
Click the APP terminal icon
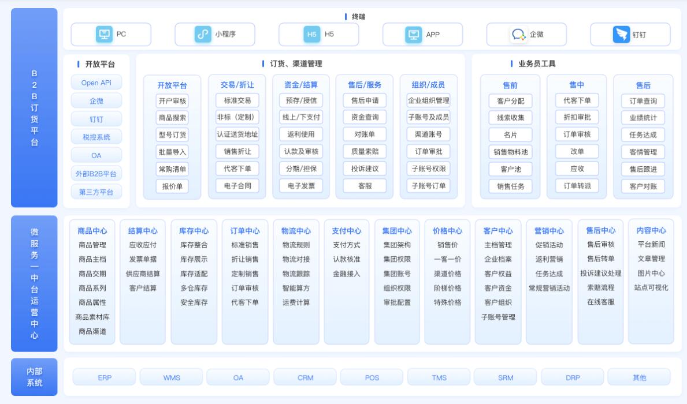pos(414,35)
